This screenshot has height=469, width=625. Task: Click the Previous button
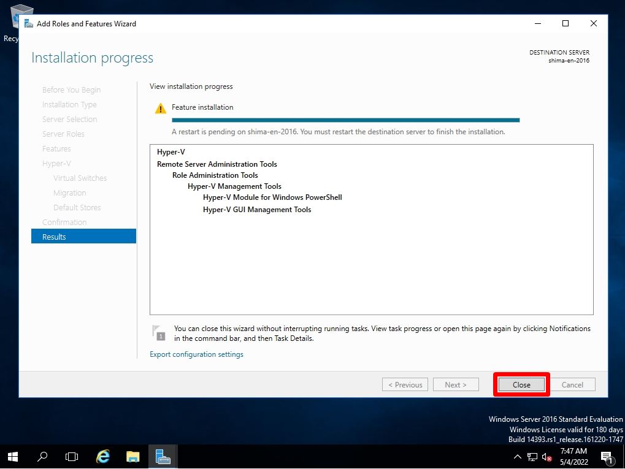pos(405,384)
